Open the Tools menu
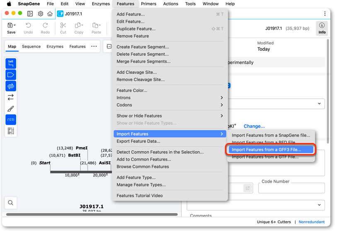The image size is (337, 231). coord(190,4)
